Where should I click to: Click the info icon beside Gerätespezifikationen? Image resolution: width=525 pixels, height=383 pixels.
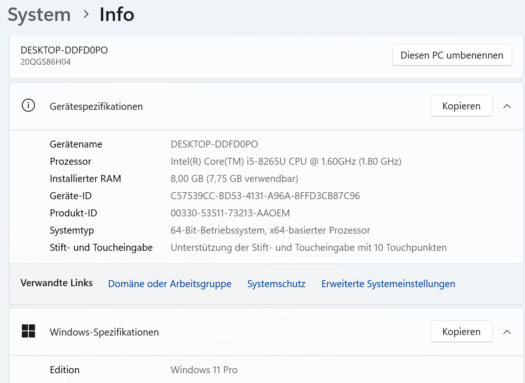pyautogui.click(x=28, y=106)
